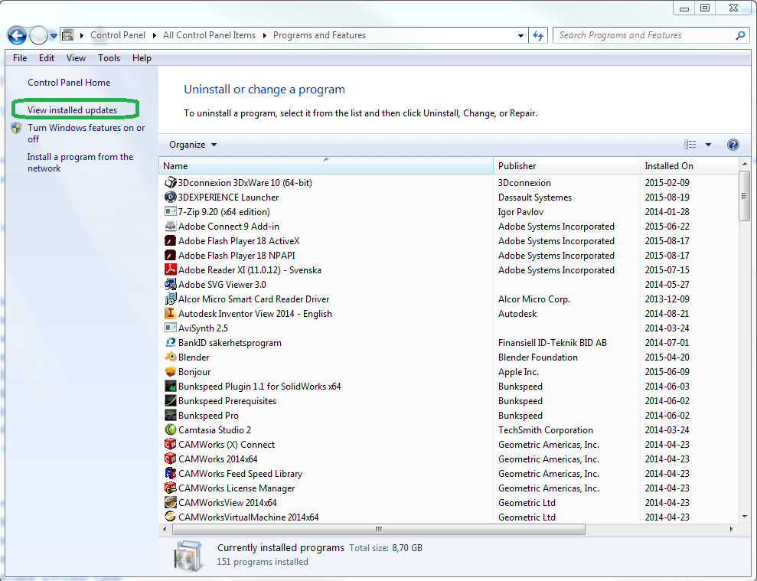Click the Bonjour program icon

171,372
